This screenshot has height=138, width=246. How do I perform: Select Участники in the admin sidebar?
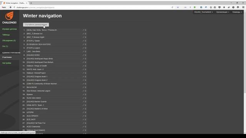[7, 57]
